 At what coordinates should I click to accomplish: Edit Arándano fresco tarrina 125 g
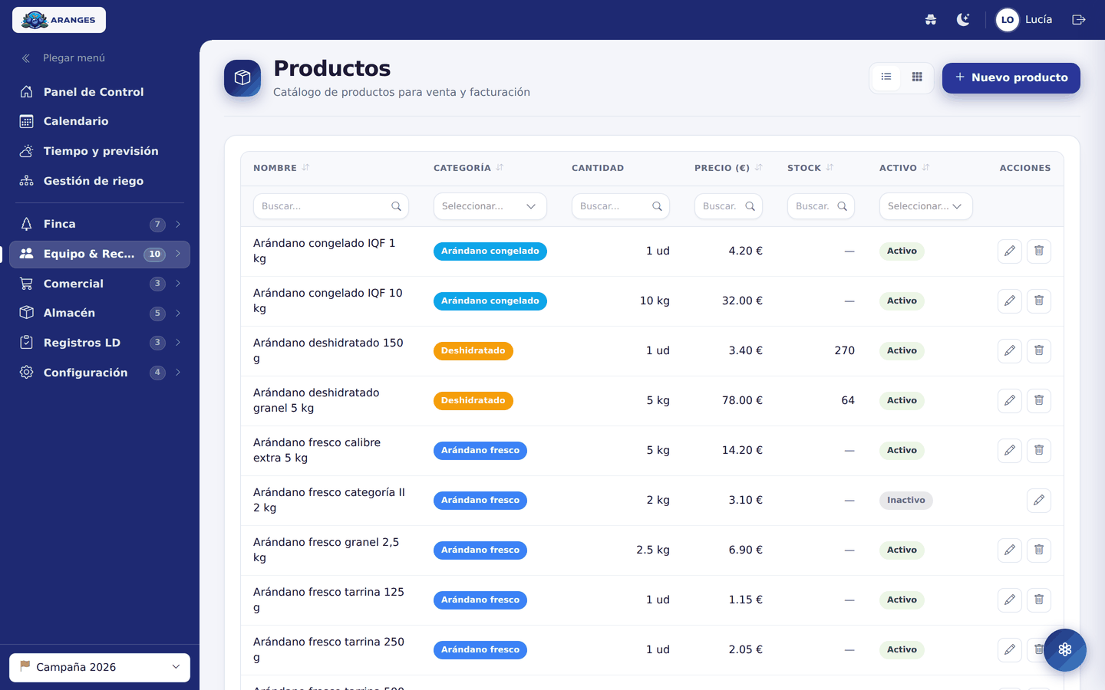click(1010, 600)
